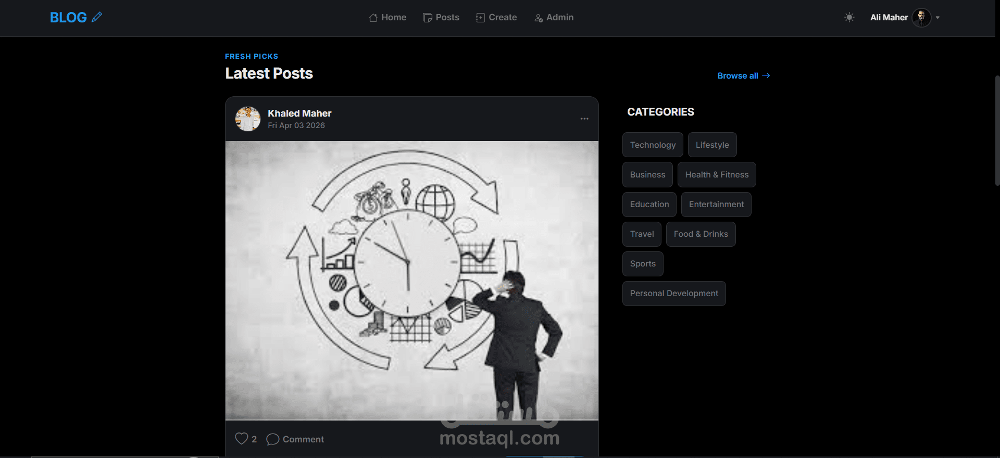Open the Admin navigation item
The width and height of the screenshot is (1000, 458).
coord(554,17)
